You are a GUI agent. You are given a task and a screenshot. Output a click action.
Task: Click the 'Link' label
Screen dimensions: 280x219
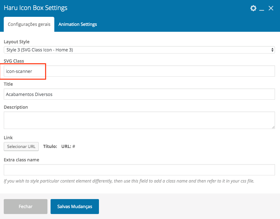click(8, 138)
